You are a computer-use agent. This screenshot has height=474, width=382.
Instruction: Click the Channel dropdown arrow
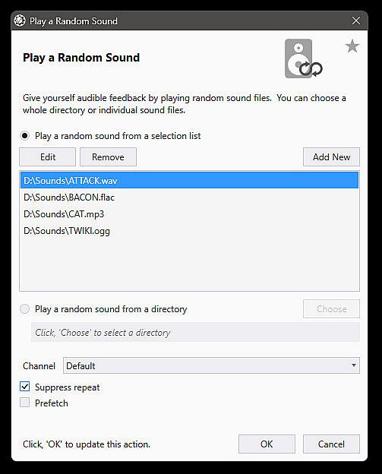(354, 365)
